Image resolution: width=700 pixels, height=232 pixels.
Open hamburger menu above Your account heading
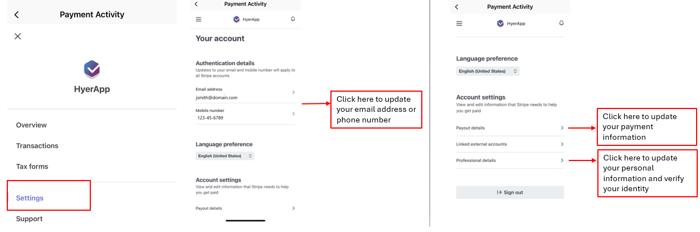coord(198,20)
